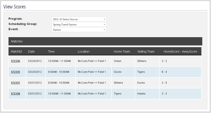Open match link 172336
This screenshot has height=113, width=211.
(16, 61)
